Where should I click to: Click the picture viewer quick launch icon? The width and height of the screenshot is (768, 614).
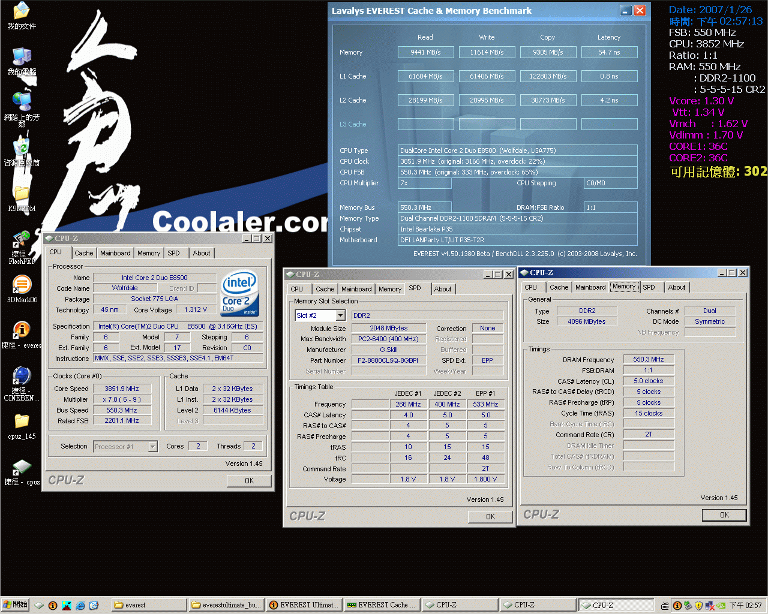67,606
